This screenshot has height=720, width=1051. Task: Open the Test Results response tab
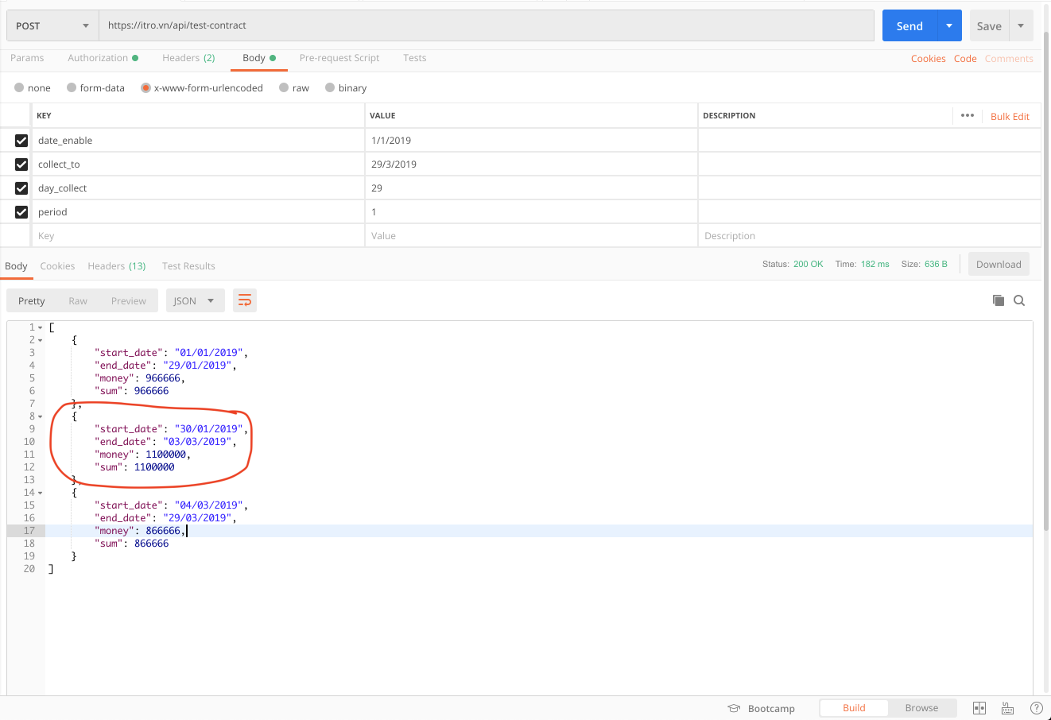(x=188, y=266)
